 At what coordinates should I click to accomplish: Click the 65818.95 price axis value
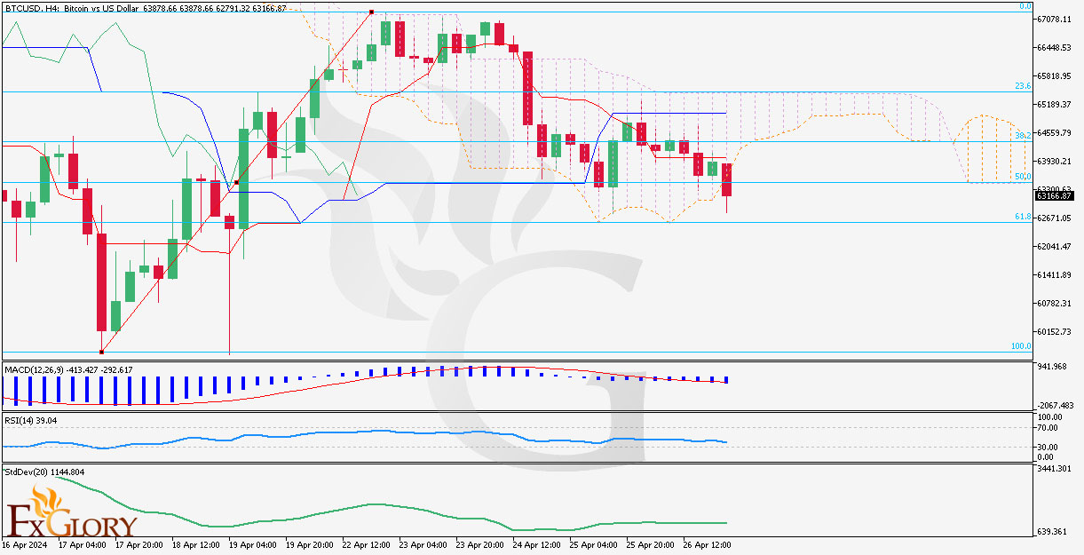point(1054,75)
